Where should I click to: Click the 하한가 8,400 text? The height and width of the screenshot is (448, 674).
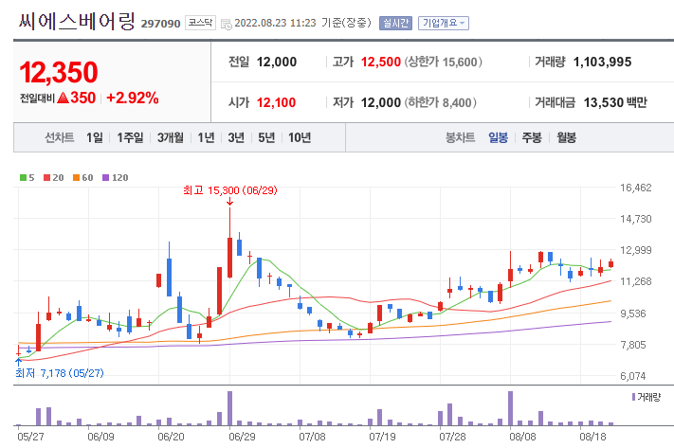coord(440,102)
